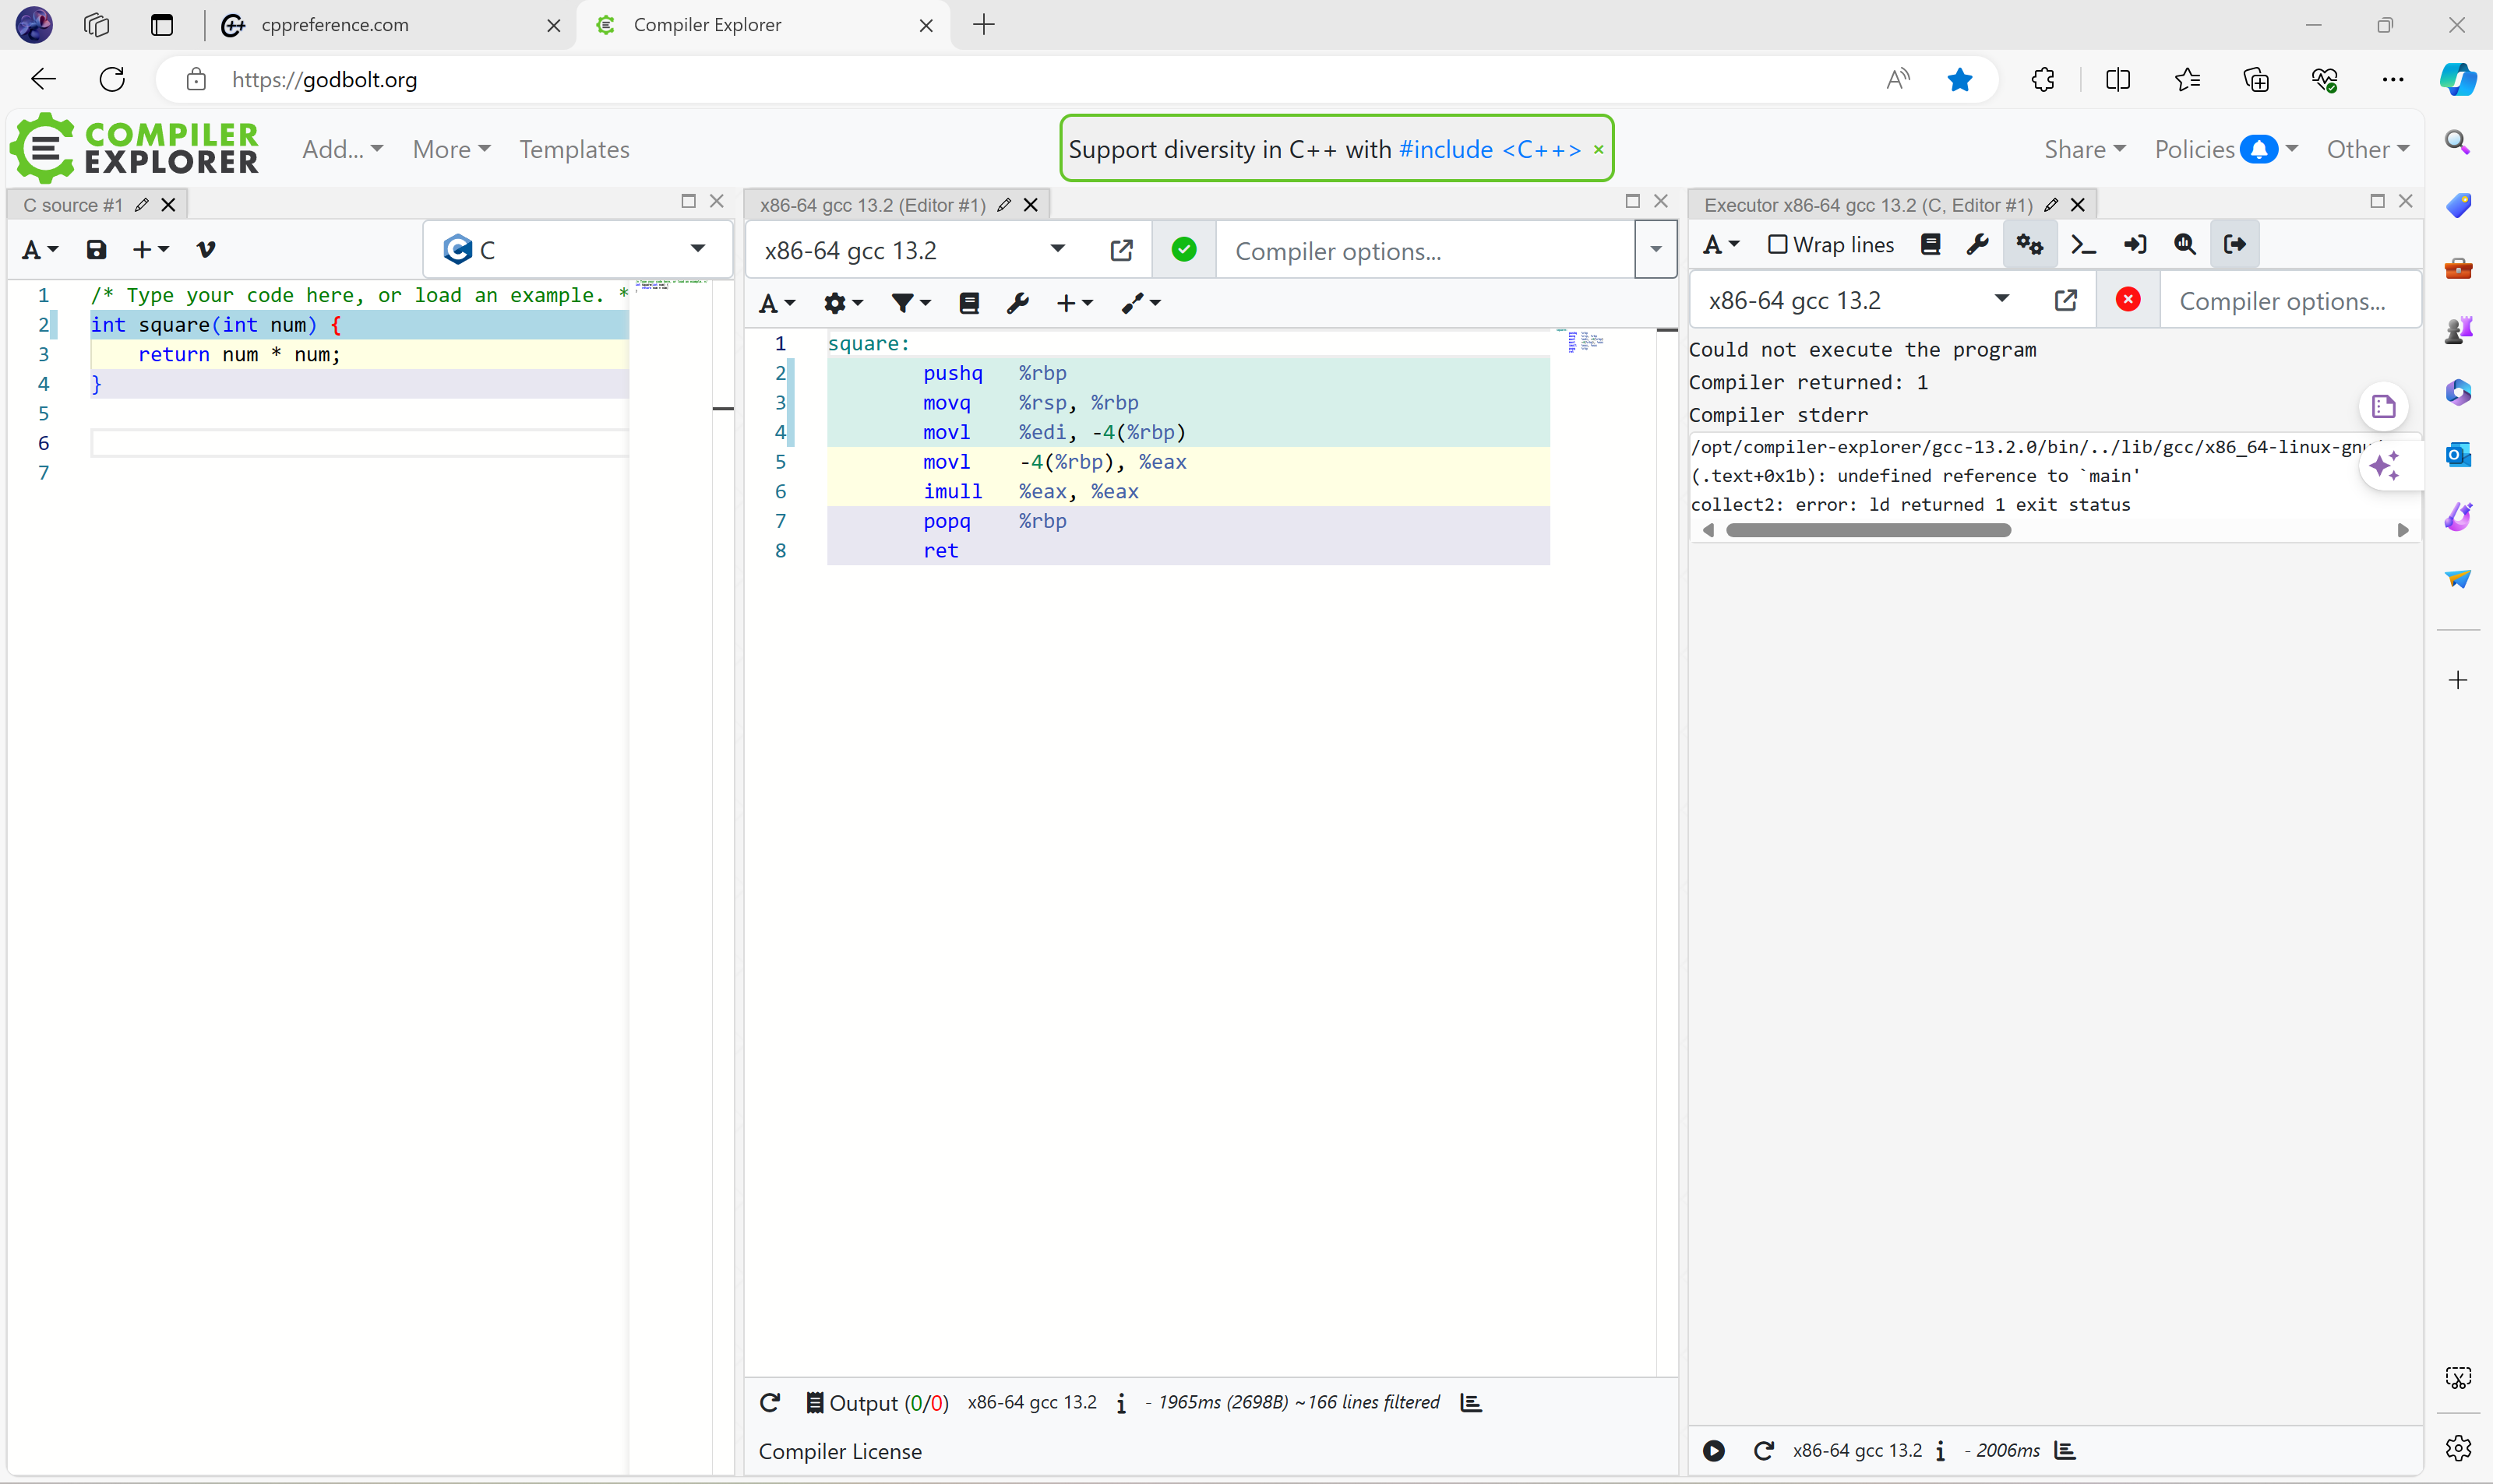The height and width of the screenshot is (1484, 2493).
Task: Open the Templates page
Action: tap(574, 149)
